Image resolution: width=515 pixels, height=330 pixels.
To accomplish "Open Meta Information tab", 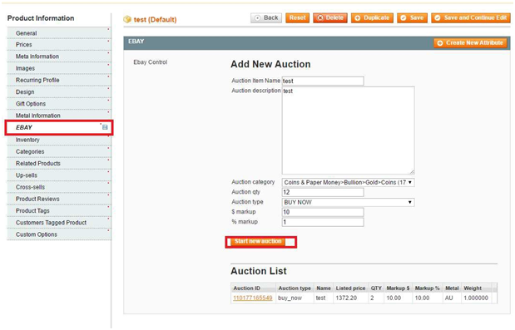I will (x=59, y=57).
